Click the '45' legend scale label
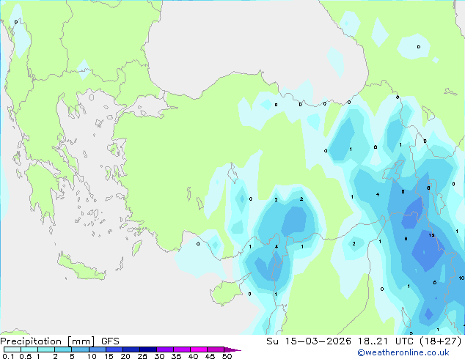 [x=210, y=356]
